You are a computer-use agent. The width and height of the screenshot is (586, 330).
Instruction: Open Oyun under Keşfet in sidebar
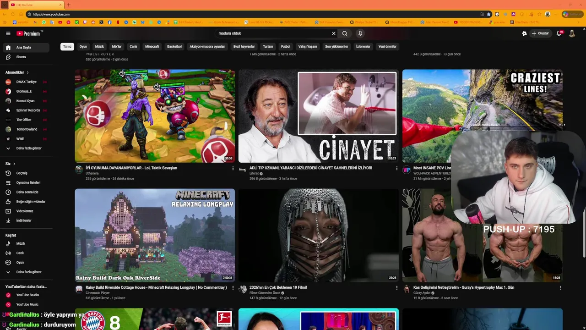[27, 263]
